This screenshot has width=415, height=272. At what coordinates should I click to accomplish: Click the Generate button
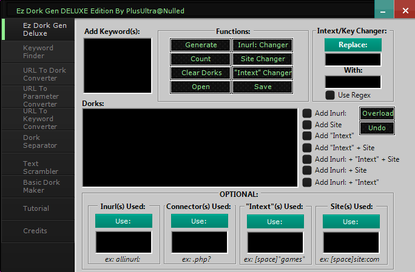pyautogui.click(x=200, y=45)
